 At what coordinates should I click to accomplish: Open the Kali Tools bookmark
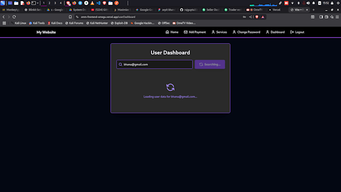[x=37, y=23]
